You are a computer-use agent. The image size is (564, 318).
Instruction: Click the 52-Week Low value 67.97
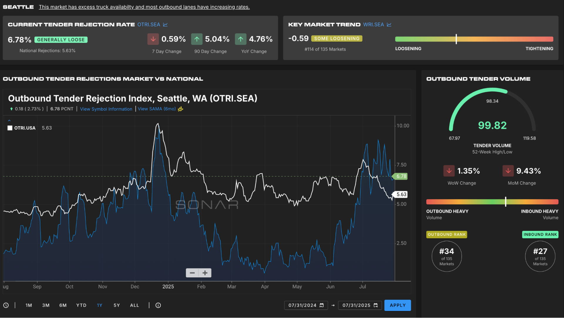[454, 138]
